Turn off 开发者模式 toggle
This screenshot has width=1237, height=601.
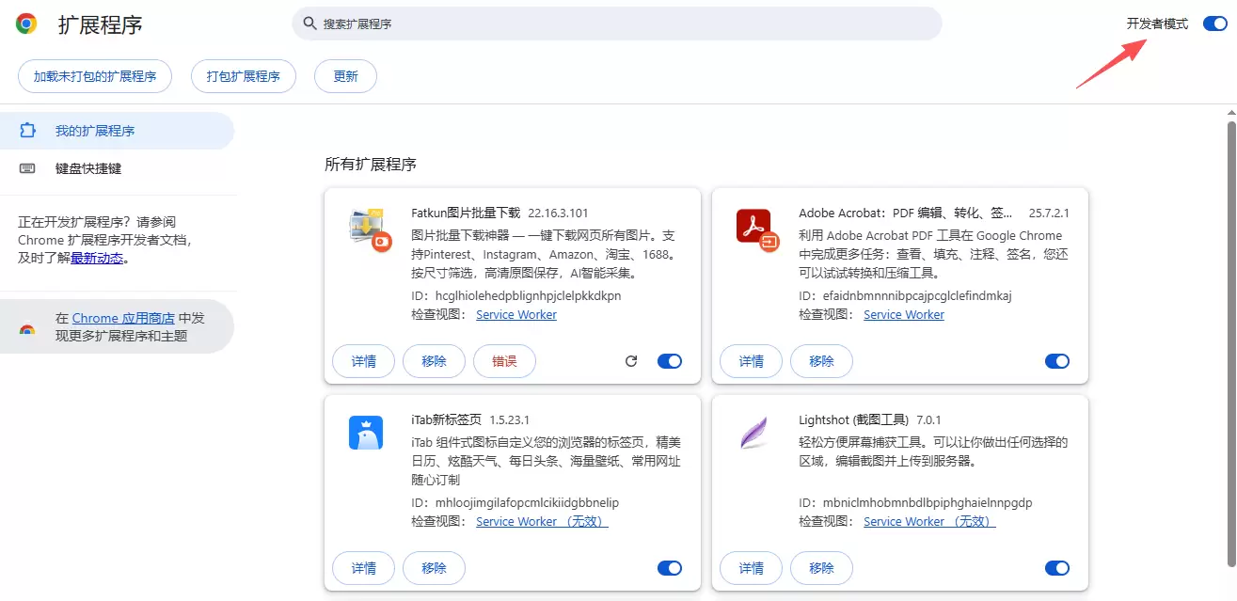(1214, 24)
